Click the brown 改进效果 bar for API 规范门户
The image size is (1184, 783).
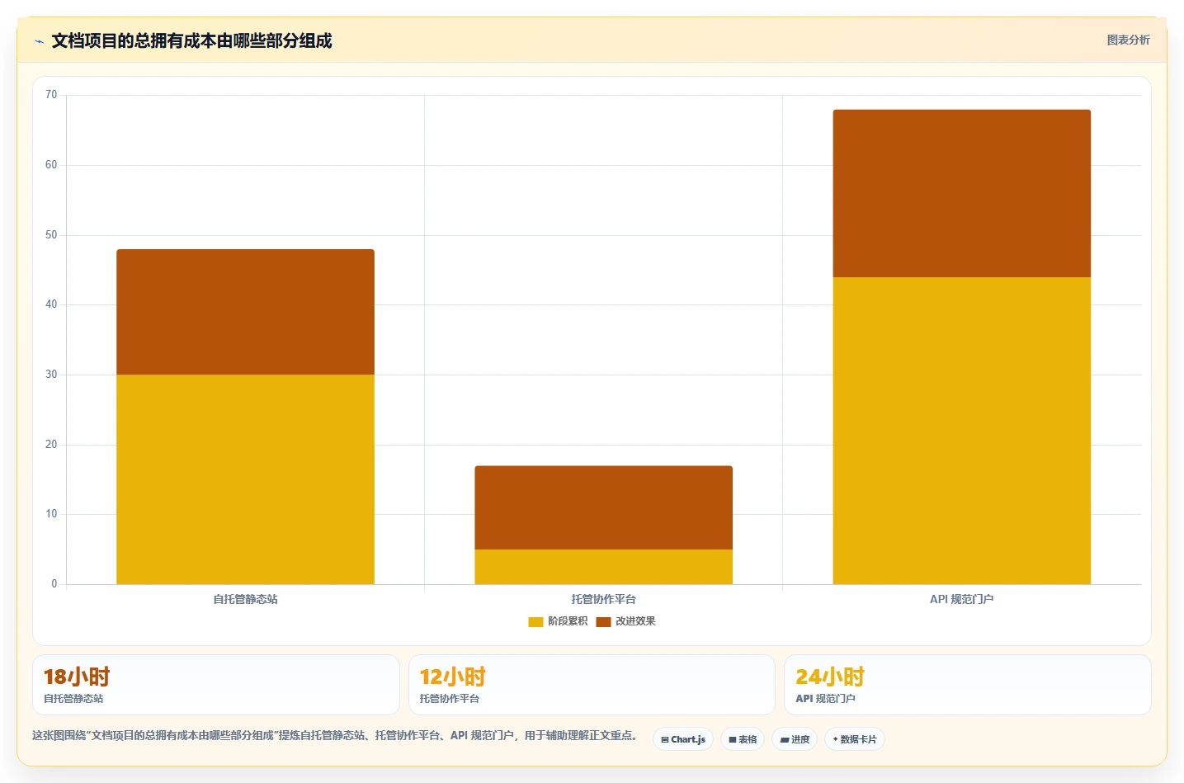961,193
